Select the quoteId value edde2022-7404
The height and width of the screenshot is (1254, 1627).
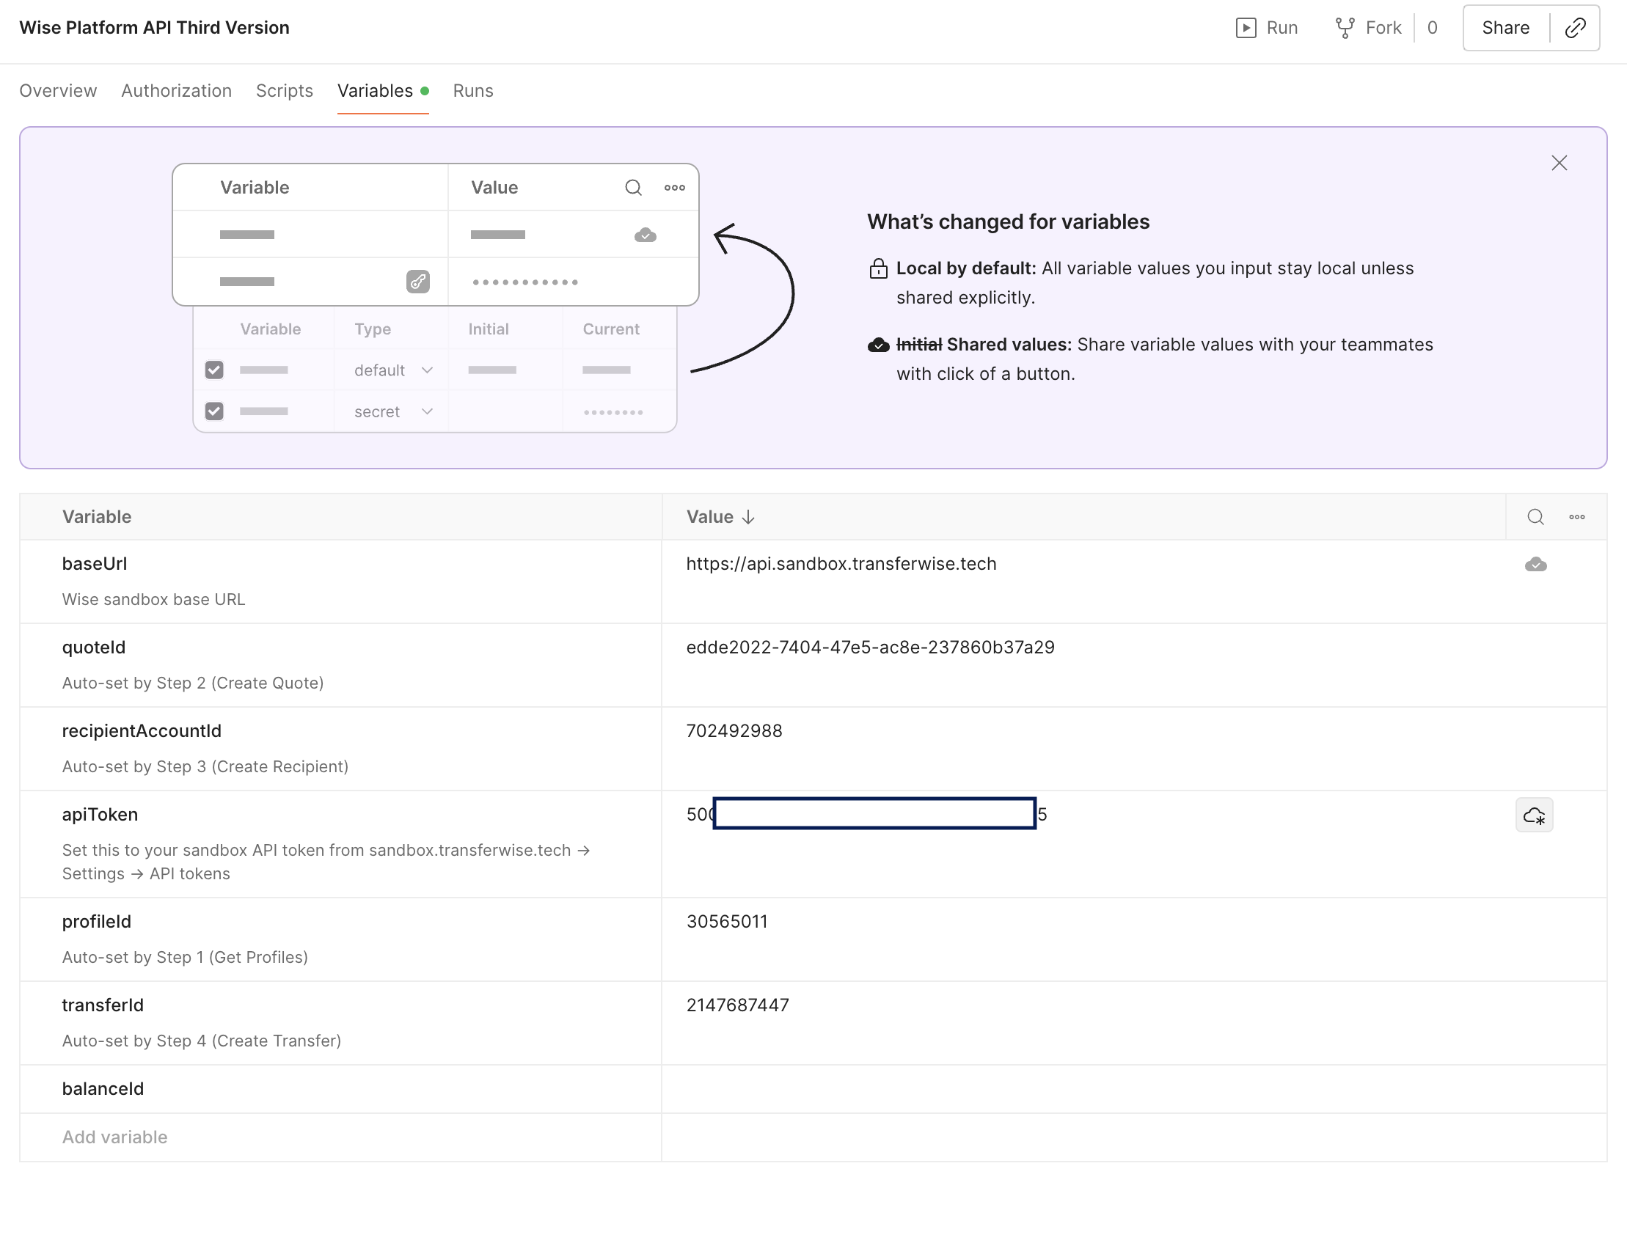pyautogui.click(x=870, y=647)
